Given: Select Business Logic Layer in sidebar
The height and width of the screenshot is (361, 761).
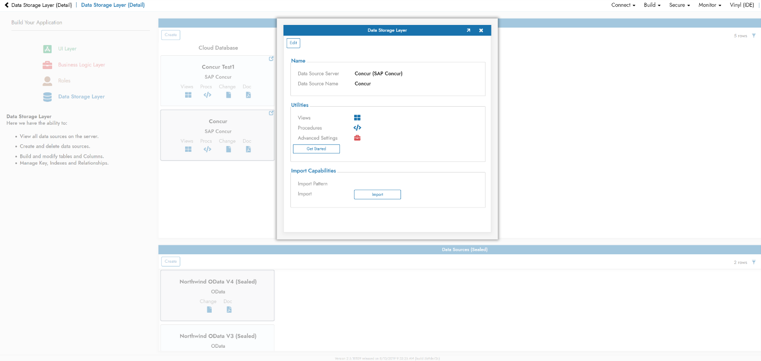Looking at the screenshot, I should 81,65.
